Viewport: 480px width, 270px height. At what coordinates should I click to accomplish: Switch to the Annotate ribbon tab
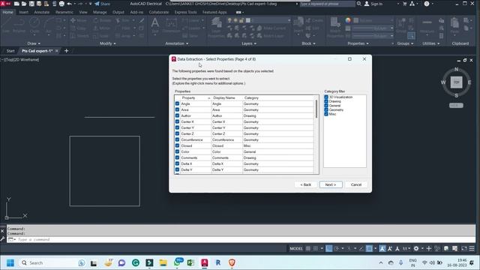tap(42, 12)
